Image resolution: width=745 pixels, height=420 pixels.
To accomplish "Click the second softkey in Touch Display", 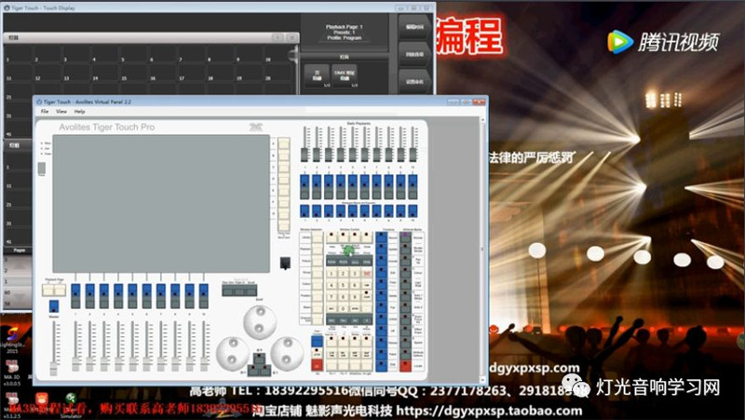I will [x=414, y=54].
